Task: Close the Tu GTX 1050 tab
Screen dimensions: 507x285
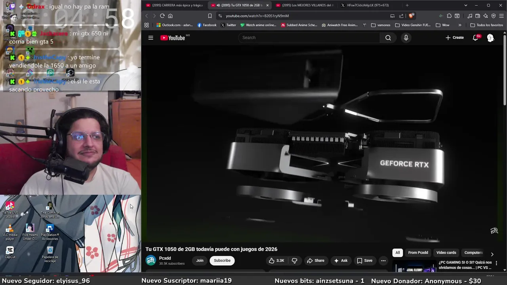Action: click(x=267, y=5)
